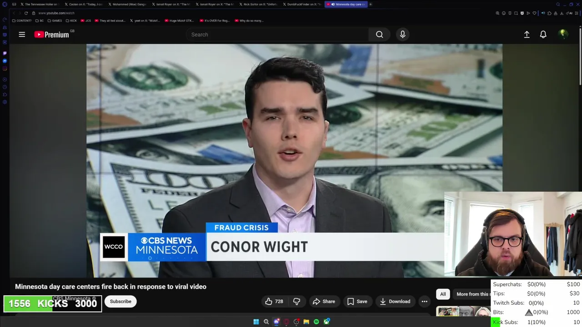Switch to Nick Sortor on X tab
The image size is (582, 327).
pyautogui.click(x=257, y=5)
